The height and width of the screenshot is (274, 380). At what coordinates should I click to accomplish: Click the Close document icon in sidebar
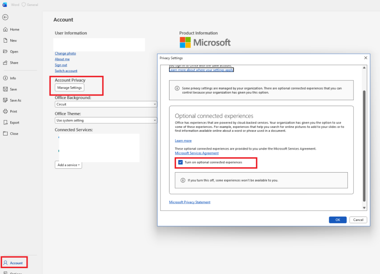(5, 133)
